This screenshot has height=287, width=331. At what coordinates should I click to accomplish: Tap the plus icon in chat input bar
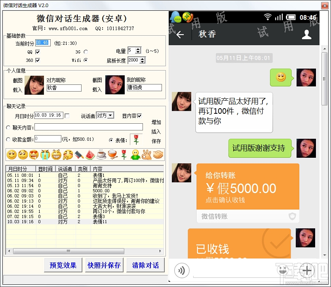(x=307, y=270)
